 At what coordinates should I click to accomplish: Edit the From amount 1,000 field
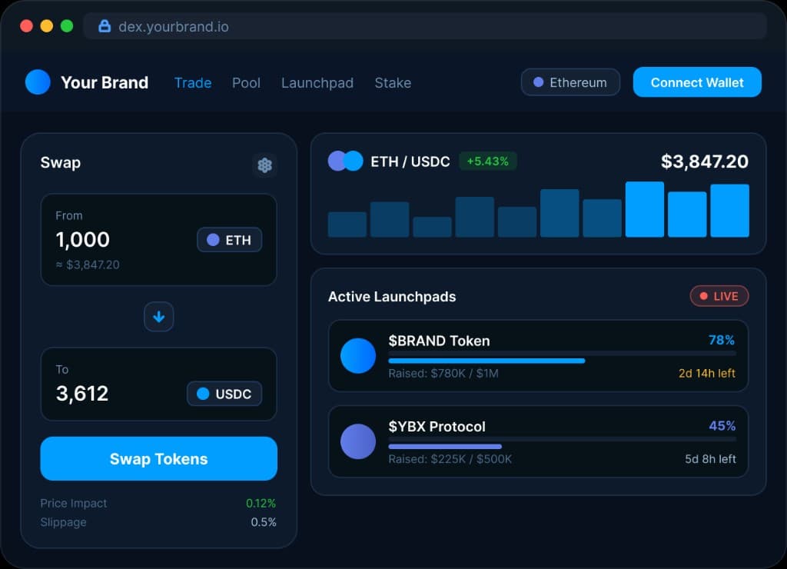(x=83, y=240)
